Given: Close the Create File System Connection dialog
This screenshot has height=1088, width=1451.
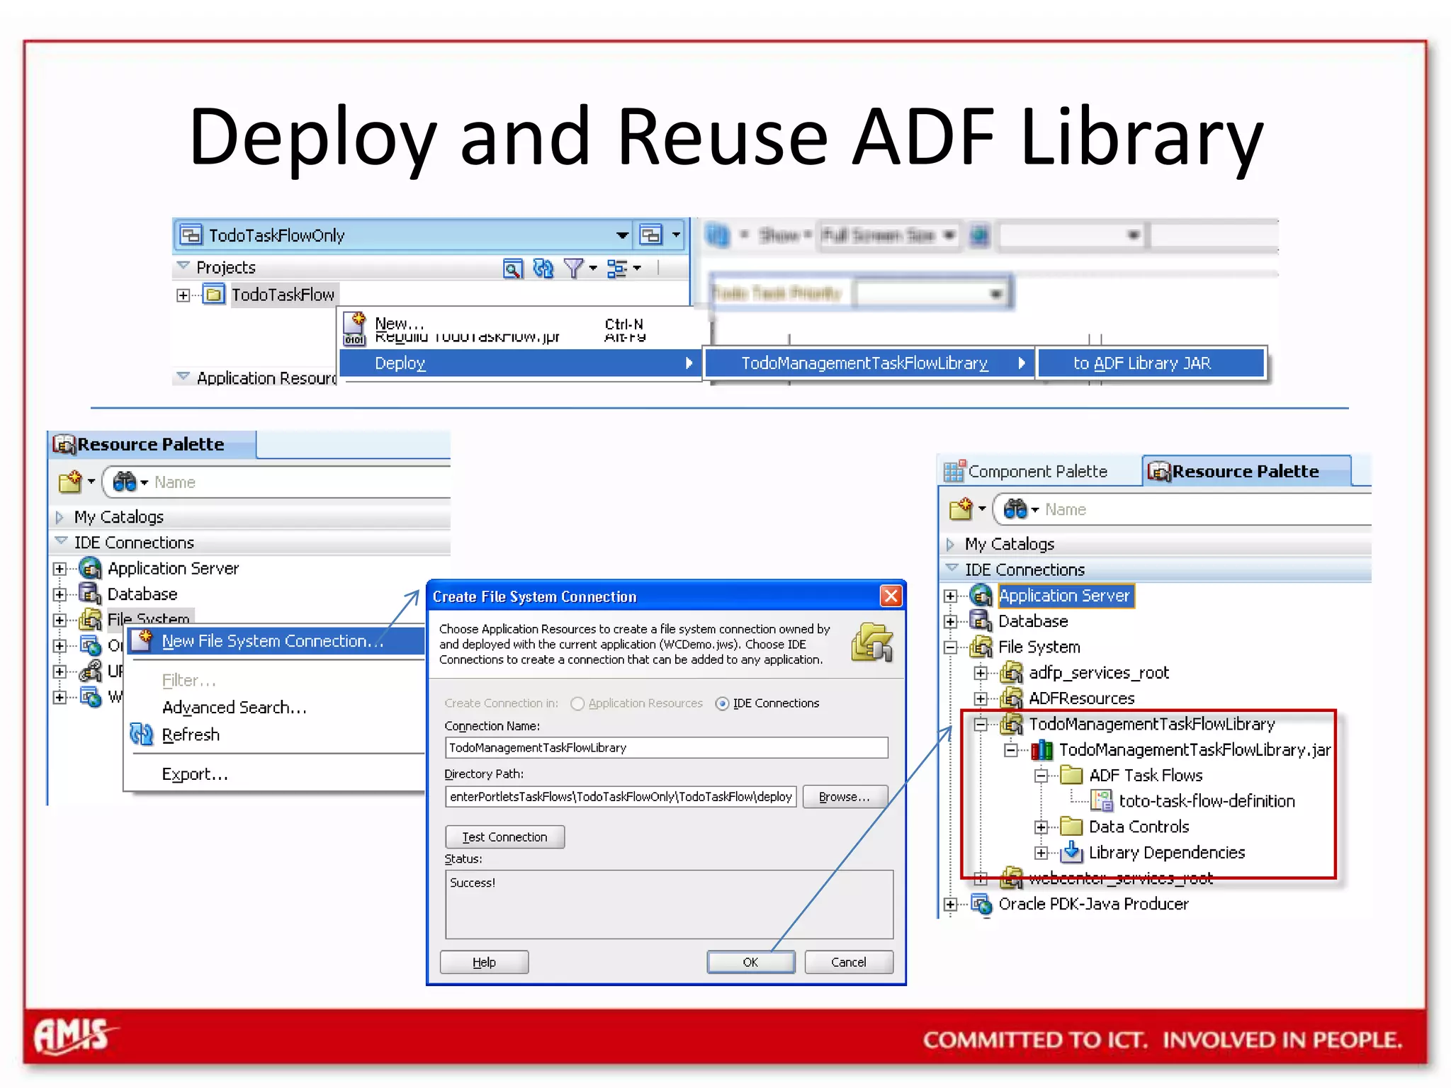Looking at the screenshot, I should pyautogui.click(x=891, y=596).
